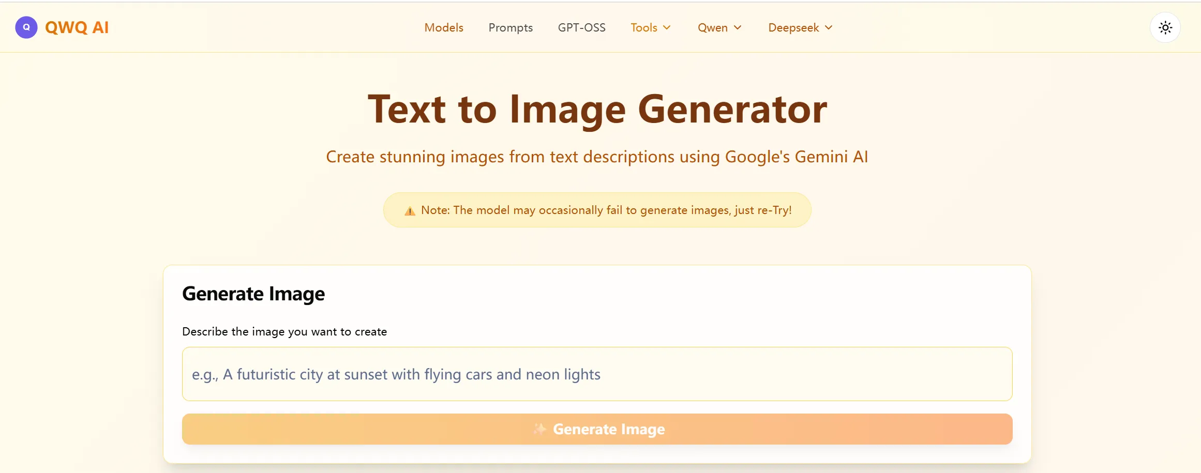
Task: Go to the Prompts page
Action: [511, 27]
